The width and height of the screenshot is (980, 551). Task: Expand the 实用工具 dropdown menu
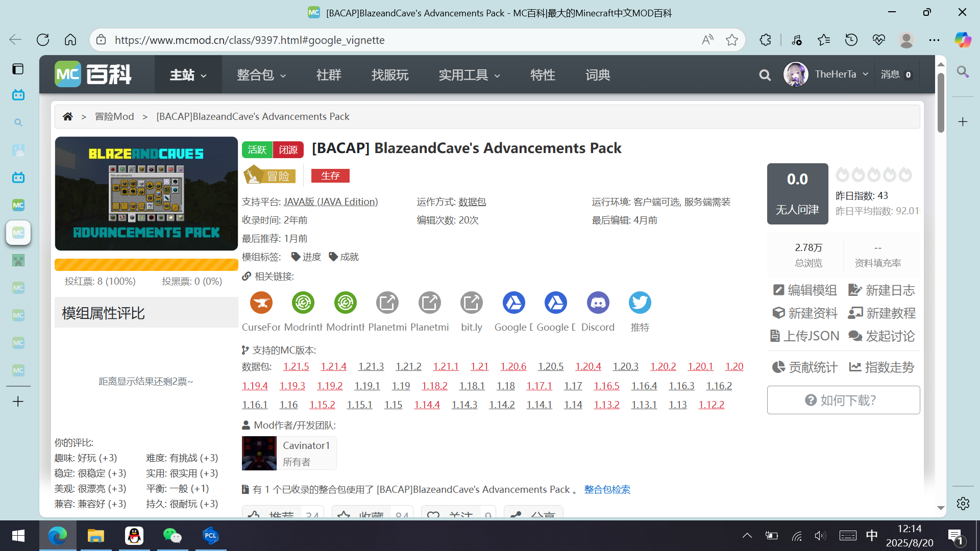(469, 75)
